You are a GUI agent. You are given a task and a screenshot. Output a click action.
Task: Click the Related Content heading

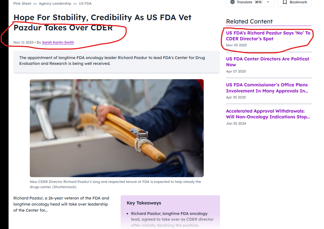pos(249,22)
